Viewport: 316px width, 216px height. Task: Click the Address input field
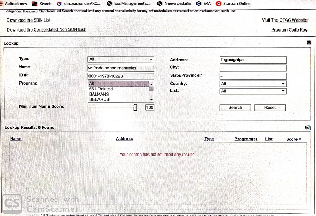(252, 60)
